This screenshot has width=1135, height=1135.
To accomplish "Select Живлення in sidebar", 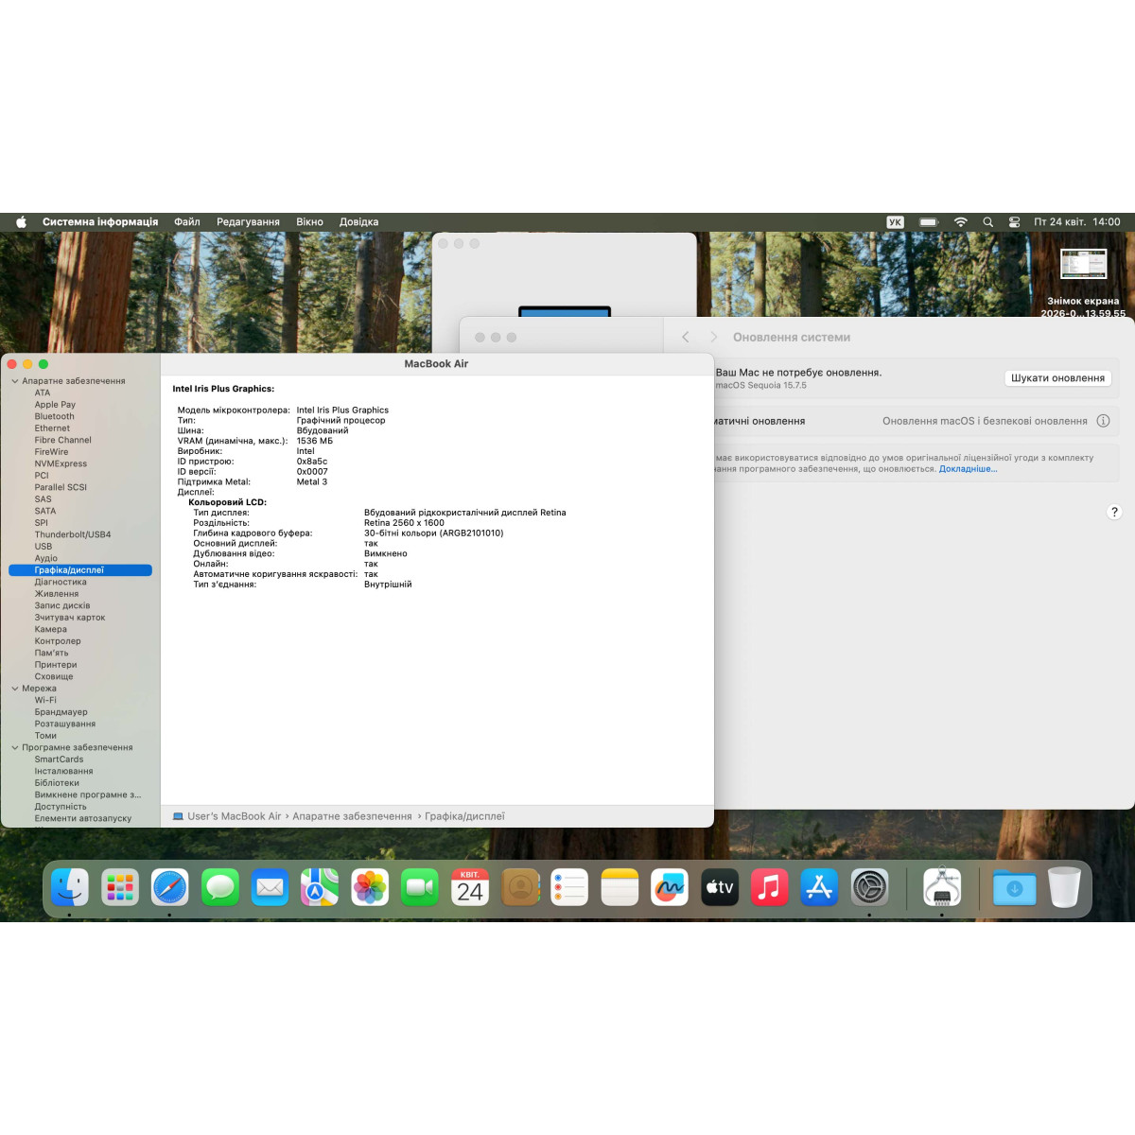I will point(57,594).
